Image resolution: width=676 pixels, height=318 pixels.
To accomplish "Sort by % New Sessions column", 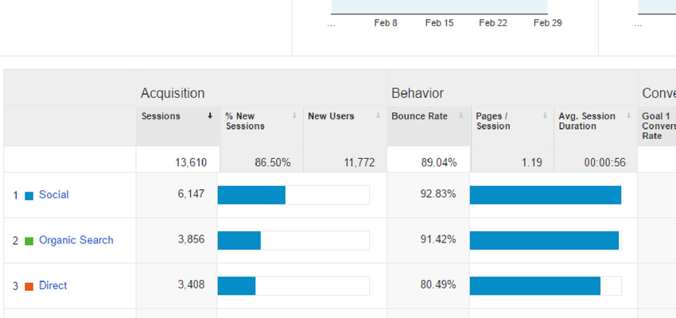I will pyautogui.click(x=245, y=121).
